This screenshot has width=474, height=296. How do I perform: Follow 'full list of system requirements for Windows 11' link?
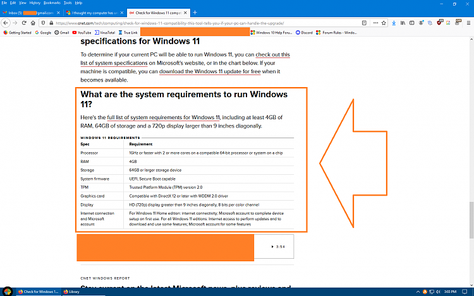point(163,117)
